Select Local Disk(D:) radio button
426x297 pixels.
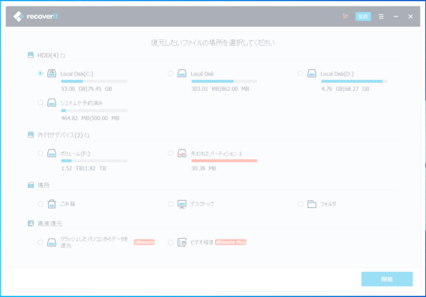tap(300, 73)
